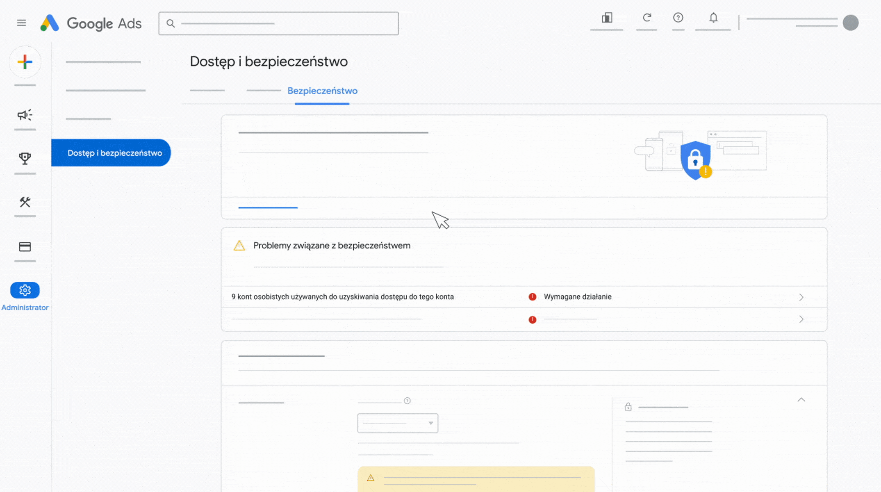Open the hamburger main menu
This screenshot has height=492, width=881.
21,23
